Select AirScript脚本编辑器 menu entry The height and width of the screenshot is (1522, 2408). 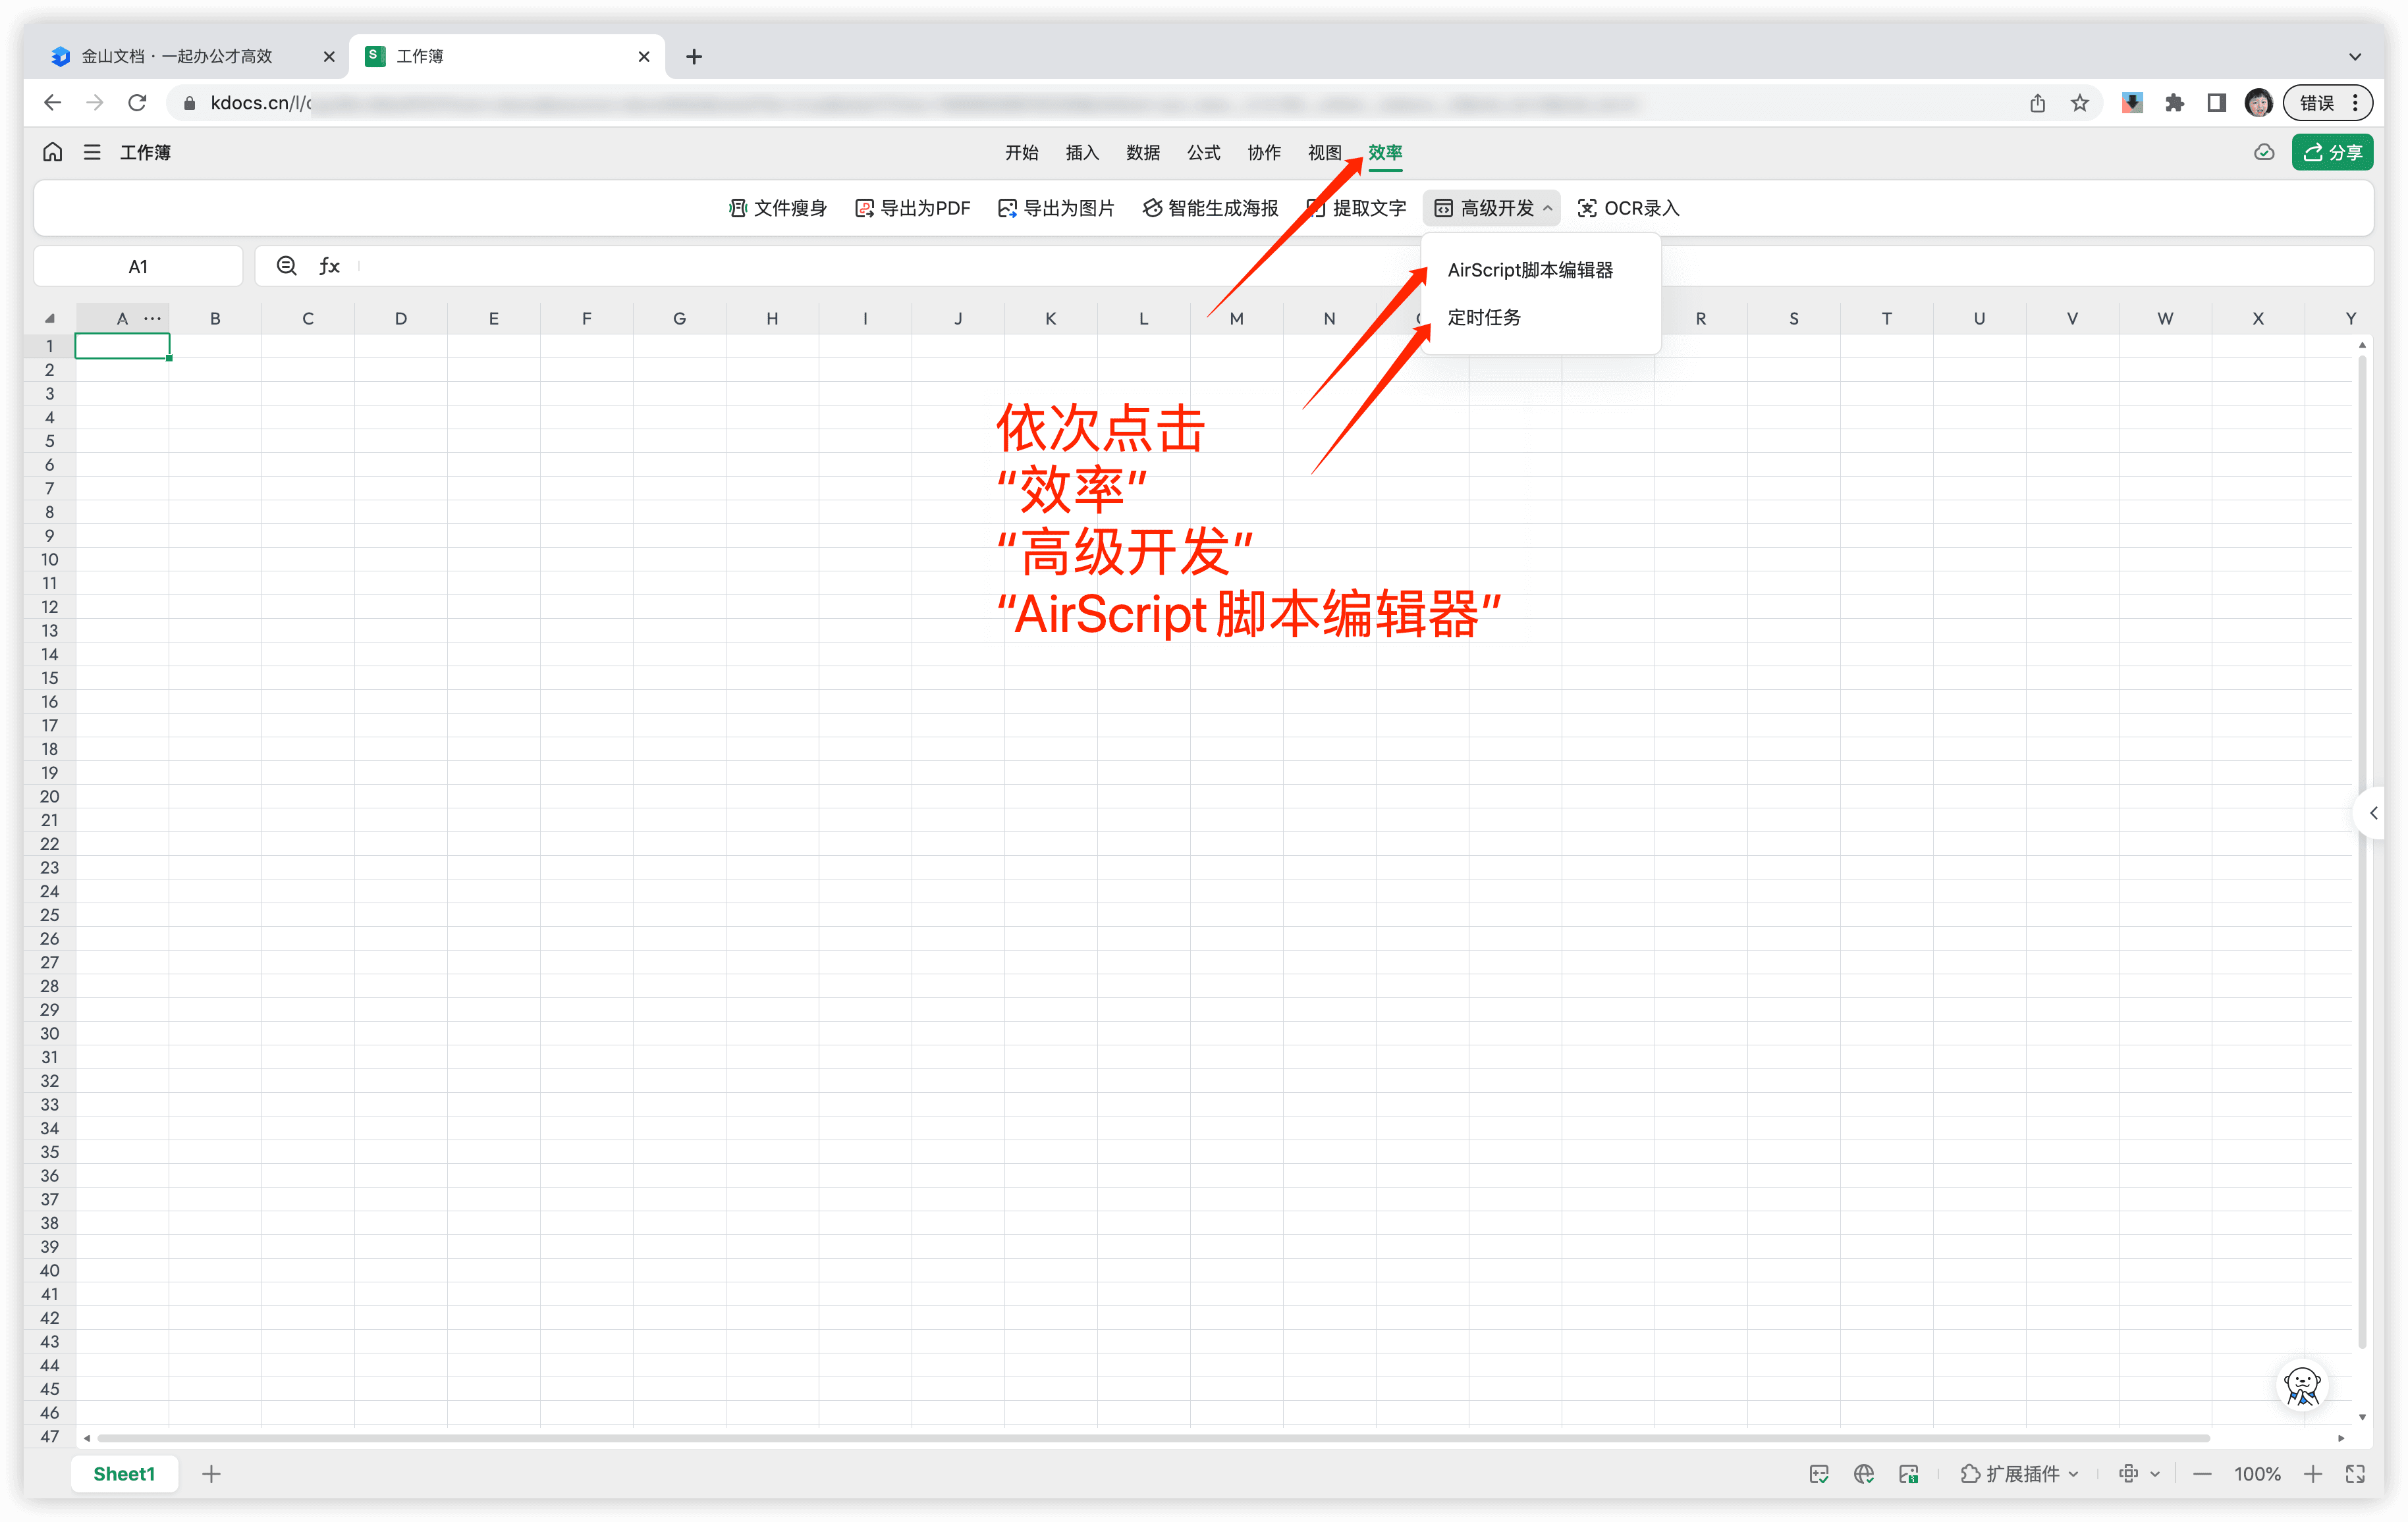point(1530,270)
